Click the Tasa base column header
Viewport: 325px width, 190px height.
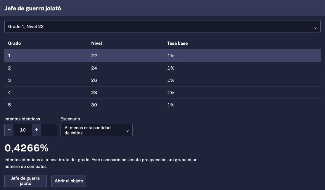(x=177, y=43)
